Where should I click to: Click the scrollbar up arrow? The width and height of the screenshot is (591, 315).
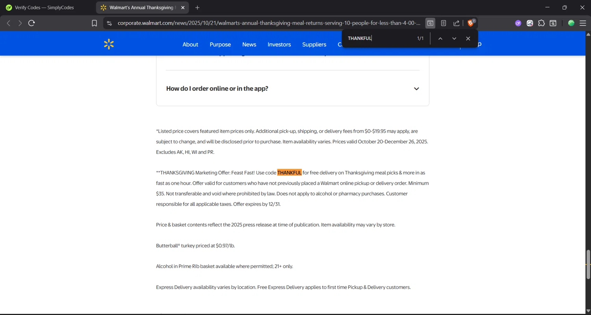(x=588, y=34)
